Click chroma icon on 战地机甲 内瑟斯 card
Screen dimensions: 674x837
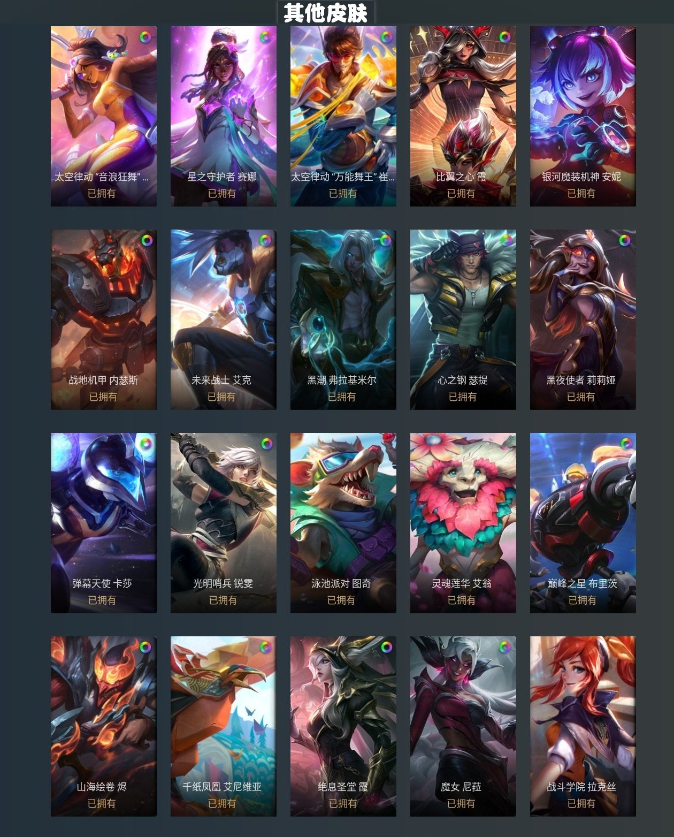click(x=147, y=240)
